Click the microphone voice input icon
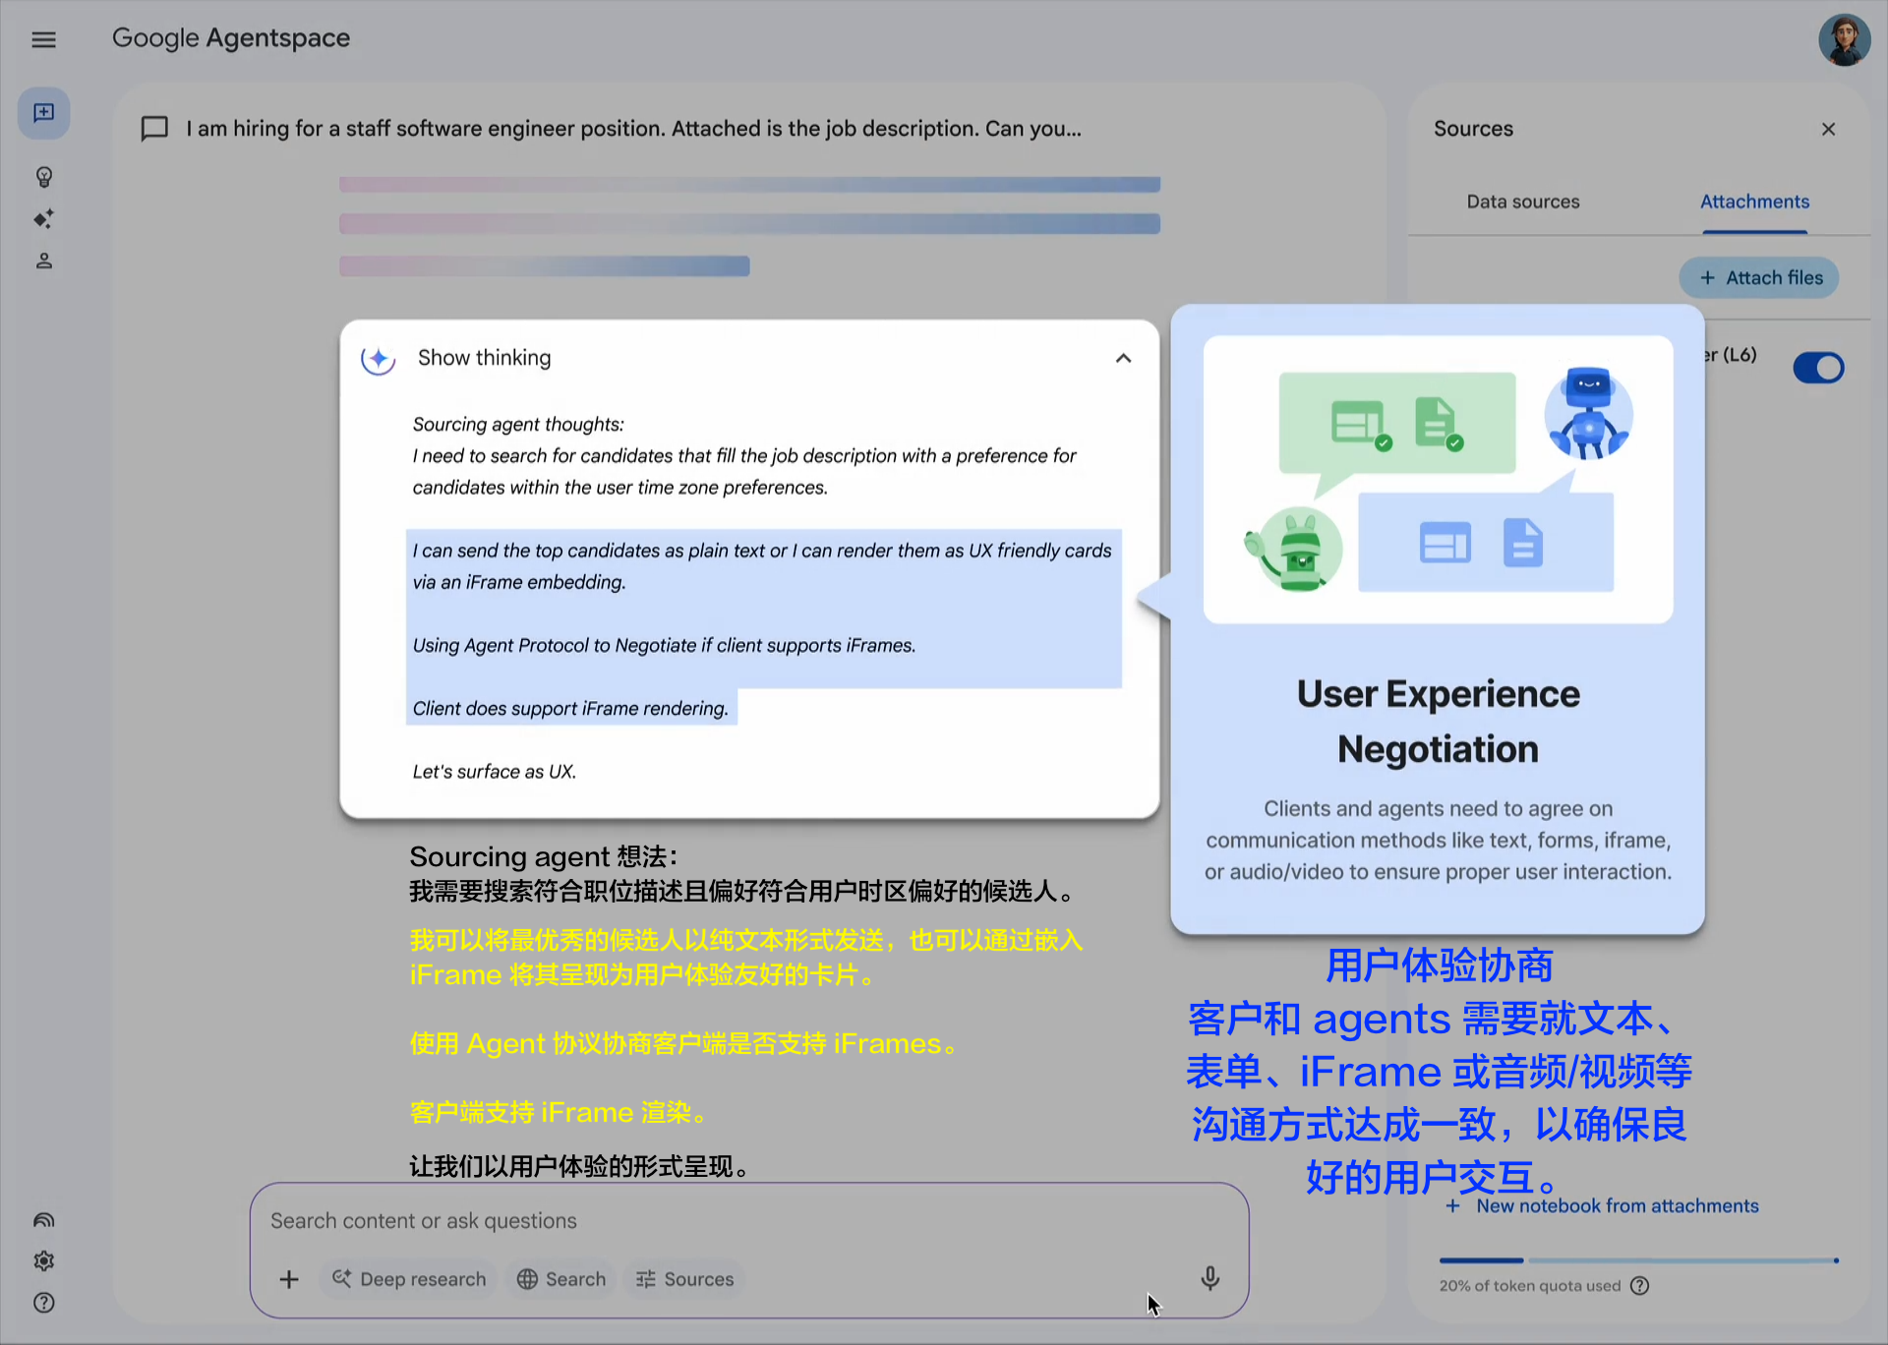 pos(1209,1278)
